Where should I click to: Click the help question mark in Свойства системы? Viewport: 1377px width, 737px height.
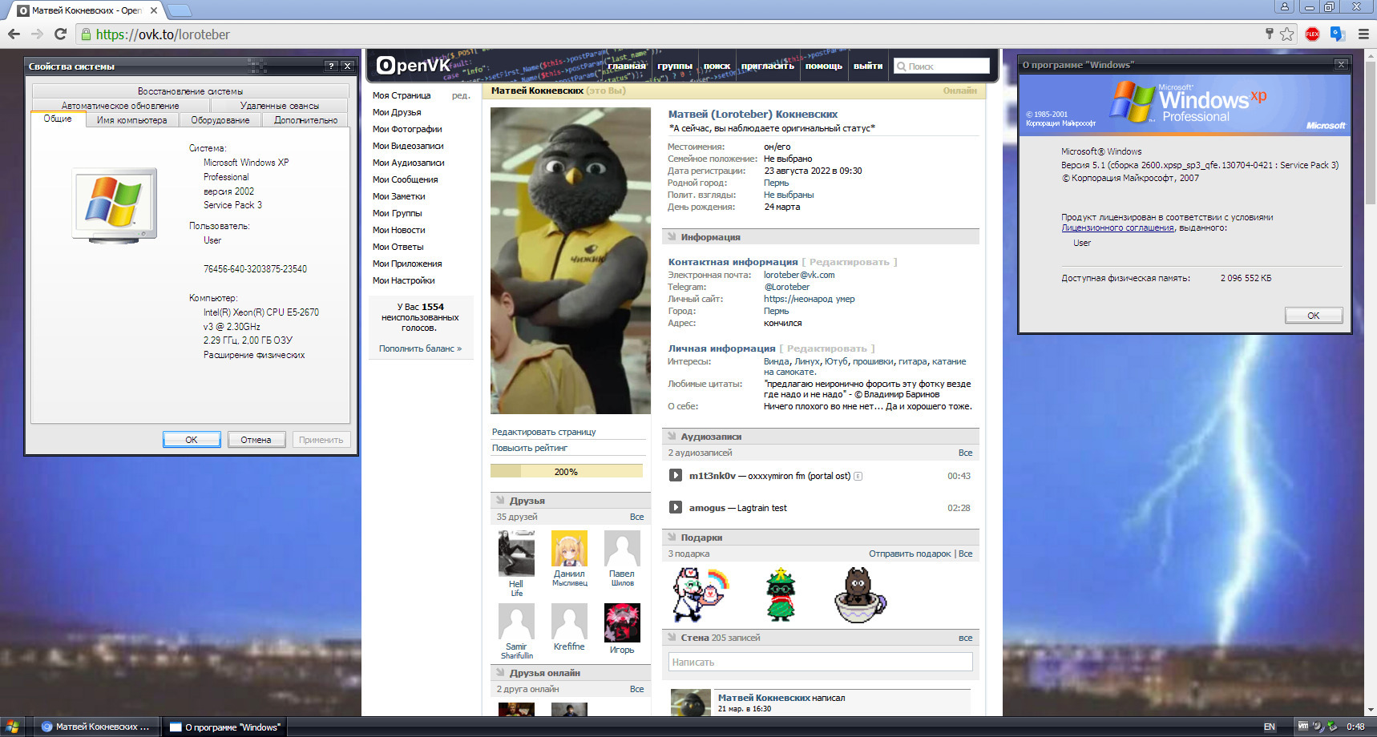pyautogui.click(x=331, y=66)
